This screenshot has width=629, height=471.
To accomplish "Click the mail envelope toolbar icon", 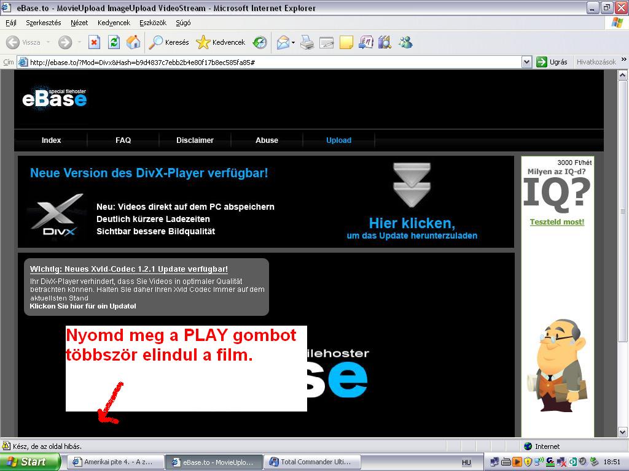I will pos(283,42).
